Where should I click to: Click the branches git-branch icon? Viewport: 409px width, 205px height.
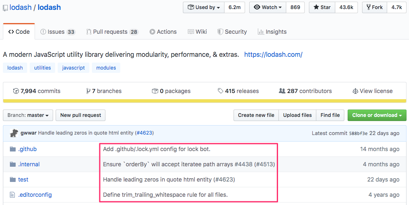[x=88, y=91]
